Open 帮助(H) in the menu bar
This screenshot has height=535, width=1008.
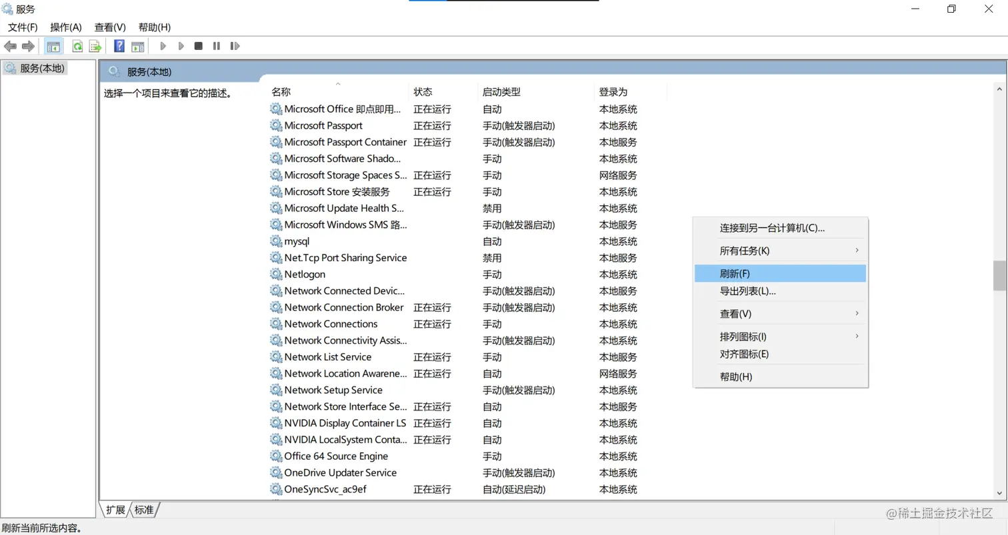155,27
